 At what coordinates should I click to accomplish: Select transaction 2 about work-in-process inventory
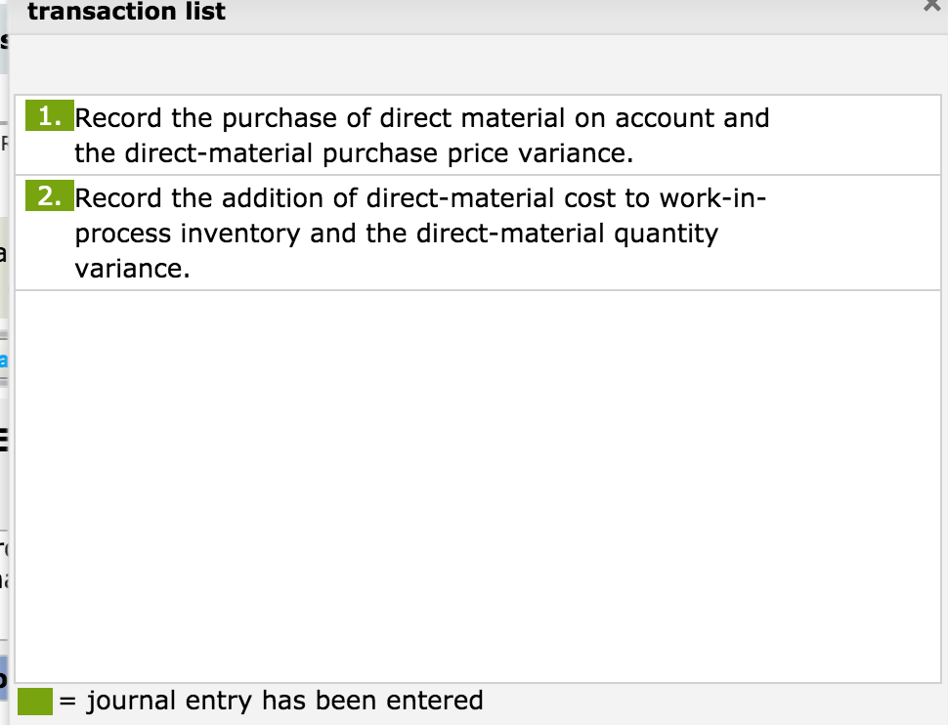pyautogui.click(x=420, y=233)
